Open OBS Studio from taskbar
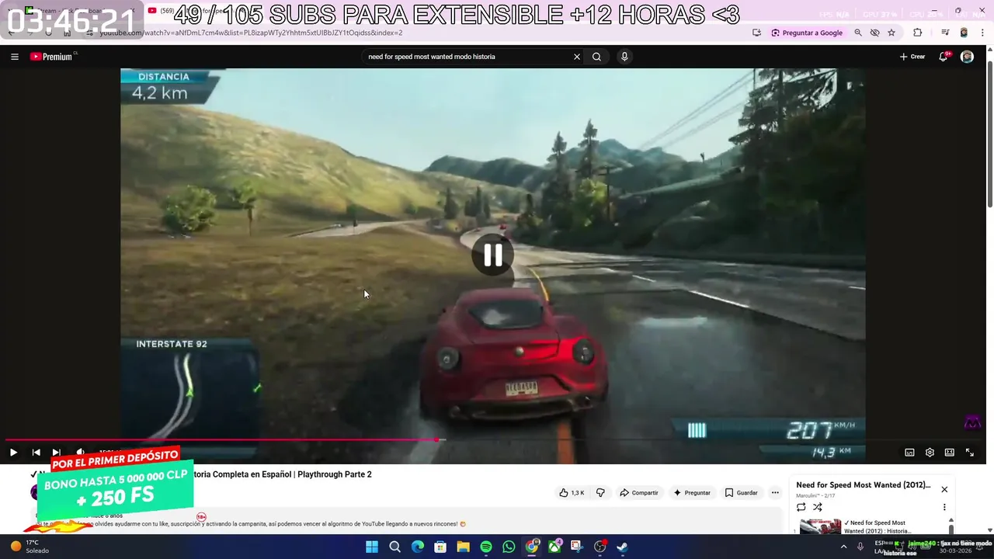 [x=600, y=547]
